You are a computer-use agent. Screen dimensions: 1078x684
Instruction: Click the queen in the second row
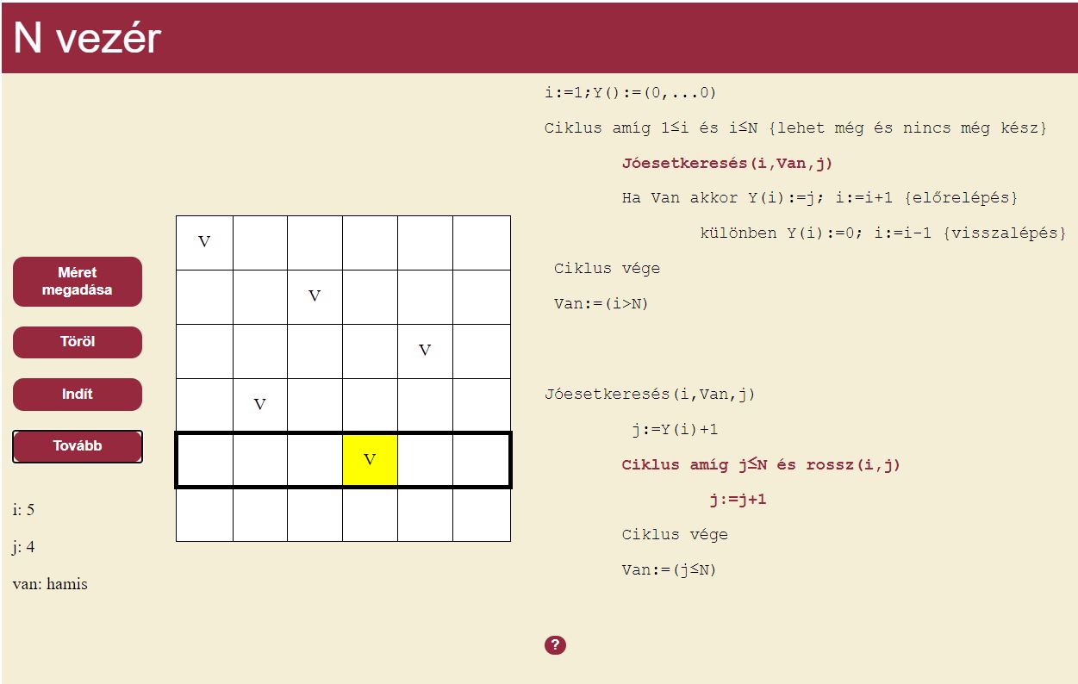tap(315, 296)
